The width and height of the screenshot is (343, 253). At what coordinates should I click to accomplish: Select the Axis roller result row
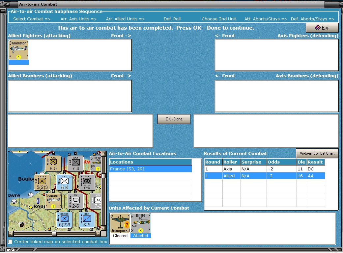265,169
